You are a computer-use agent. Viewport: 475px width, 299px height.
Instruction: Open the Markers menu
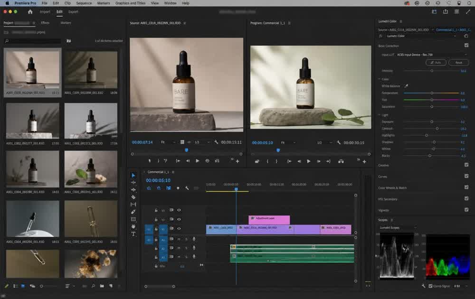tap(103, 3)
